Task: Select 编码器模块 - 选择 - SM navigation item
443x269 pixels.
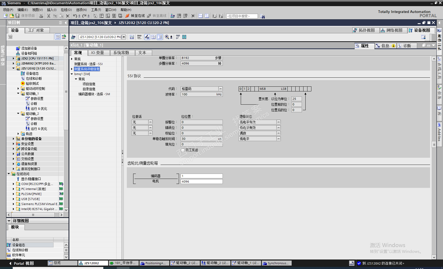Action: point(94,94)
